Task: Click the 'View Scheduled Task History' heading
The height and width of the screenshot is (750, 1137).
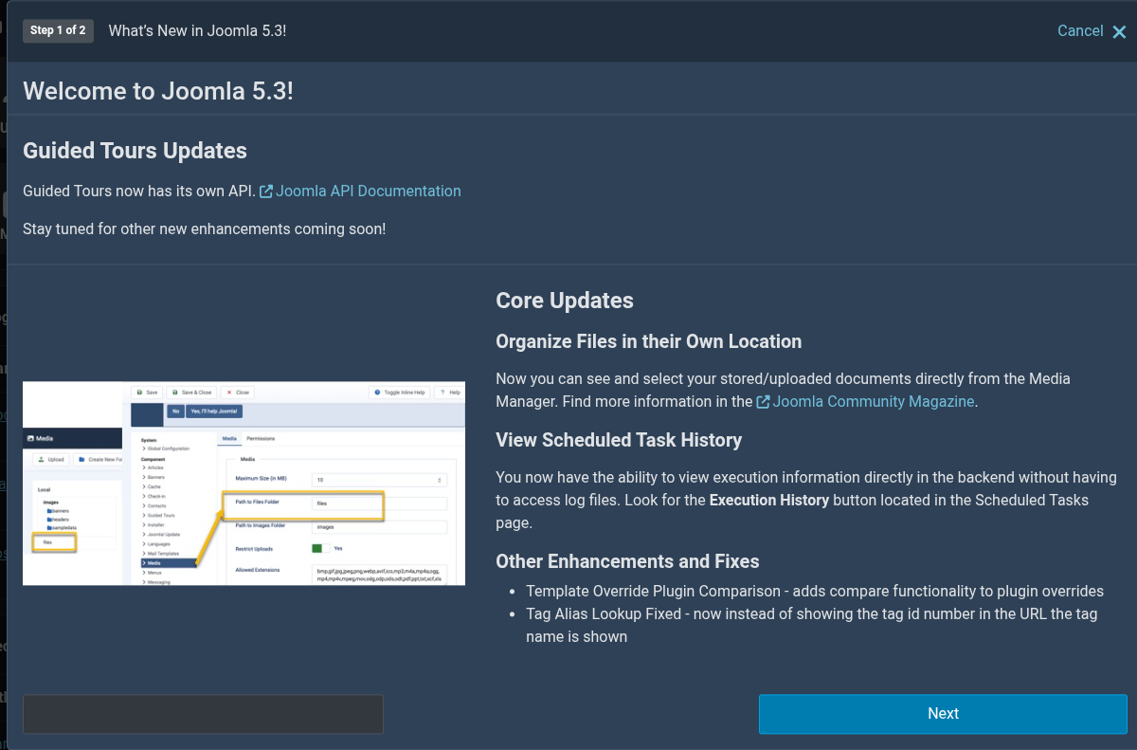Action: point(619,440)
